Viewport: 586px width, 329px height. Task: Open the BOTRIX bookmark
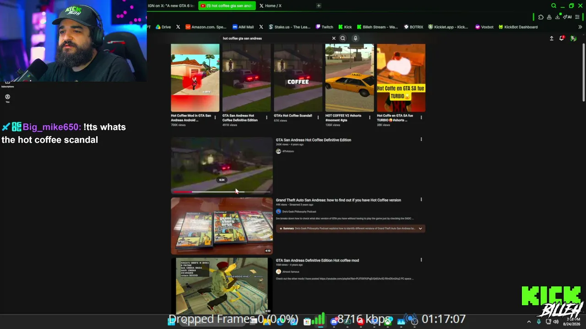pyautogui.click(x=413, y=27)
